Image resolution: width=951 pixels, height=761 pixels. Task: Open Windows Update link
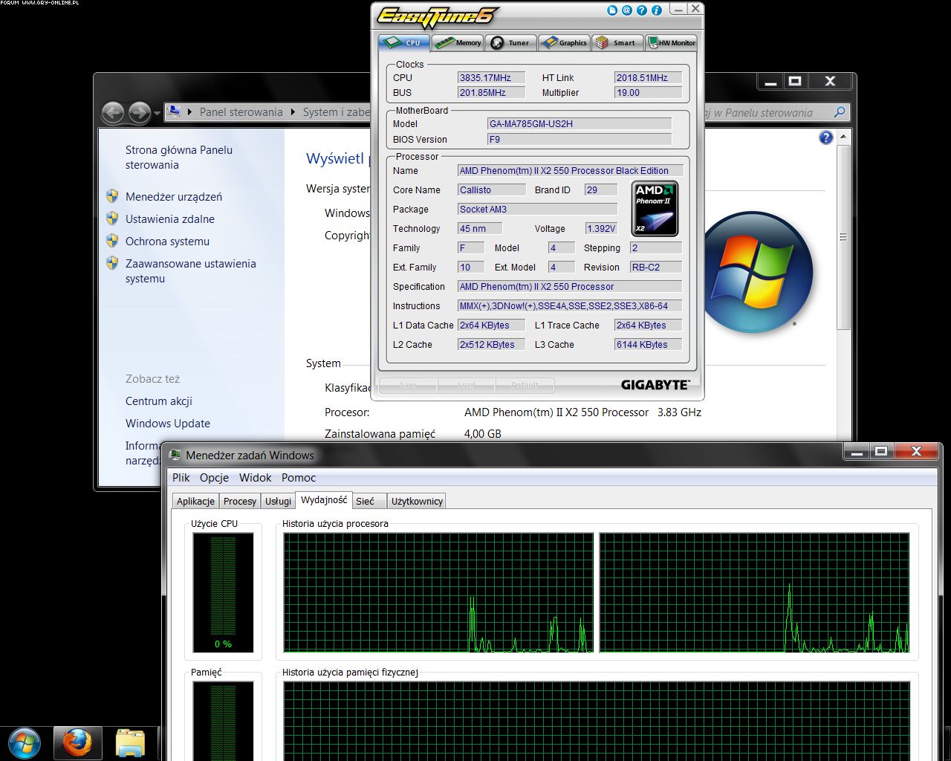coord(168,424)
